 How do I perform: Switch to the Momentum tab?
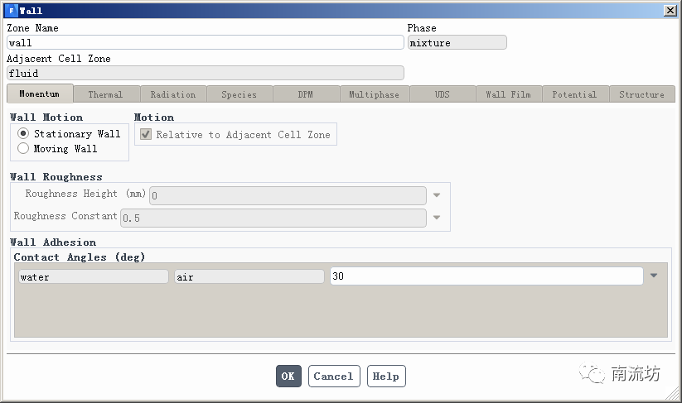[x=40, y=94]
